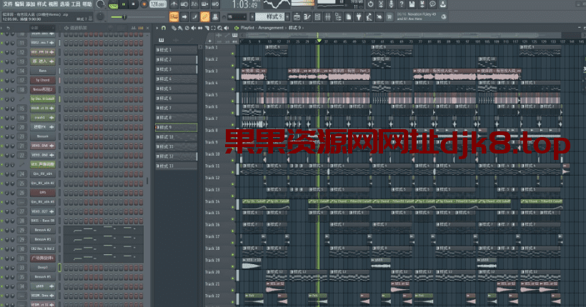
Task: Open the 工具 (Tools) menu
Action: pyautogui.click(x=75, y=4)
